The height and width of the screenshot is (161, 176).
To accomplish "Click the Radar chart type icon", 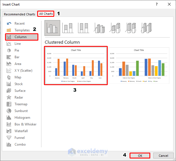I will point(9,97).
